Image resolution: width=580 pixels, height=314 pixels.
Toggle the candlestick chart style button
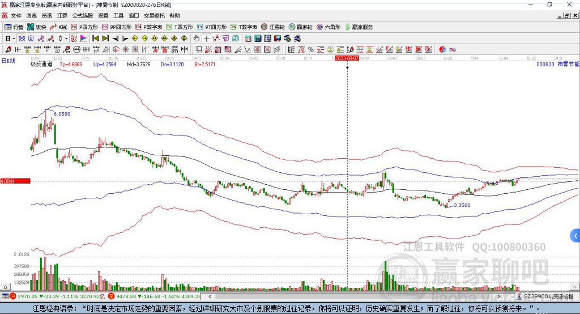(x=60, y=39)
